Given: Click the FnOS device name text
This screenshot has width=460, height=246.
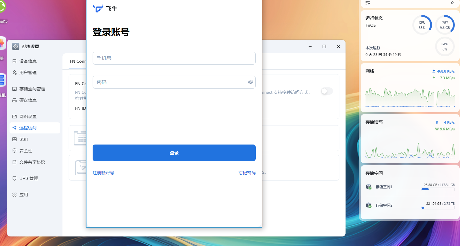Looking at the screenshot, I should coord(370,25).
